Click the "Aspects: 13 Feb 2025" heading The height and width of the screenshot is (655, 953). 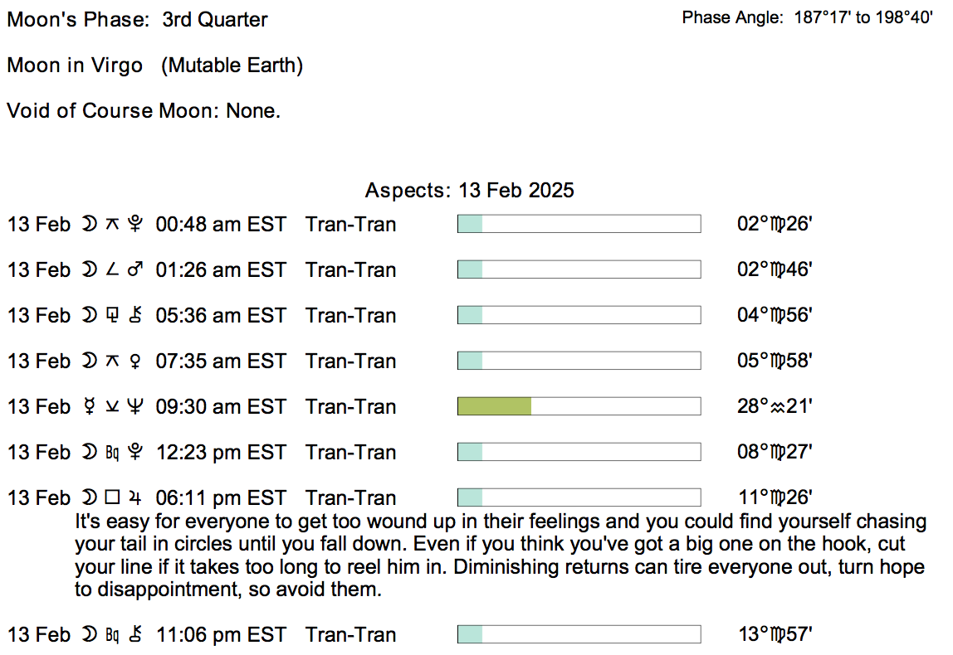tap(469, 191)
